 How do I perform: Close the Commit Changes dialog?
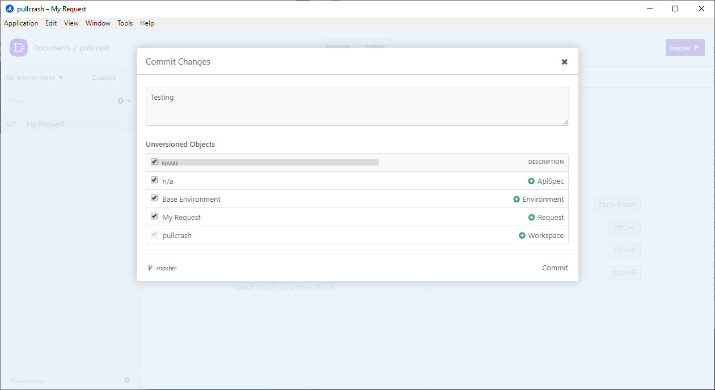(x=564, y=62)
